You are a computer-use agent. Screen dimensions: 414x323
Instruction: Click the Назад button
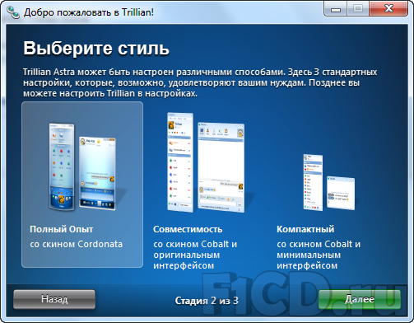point(54,299)
